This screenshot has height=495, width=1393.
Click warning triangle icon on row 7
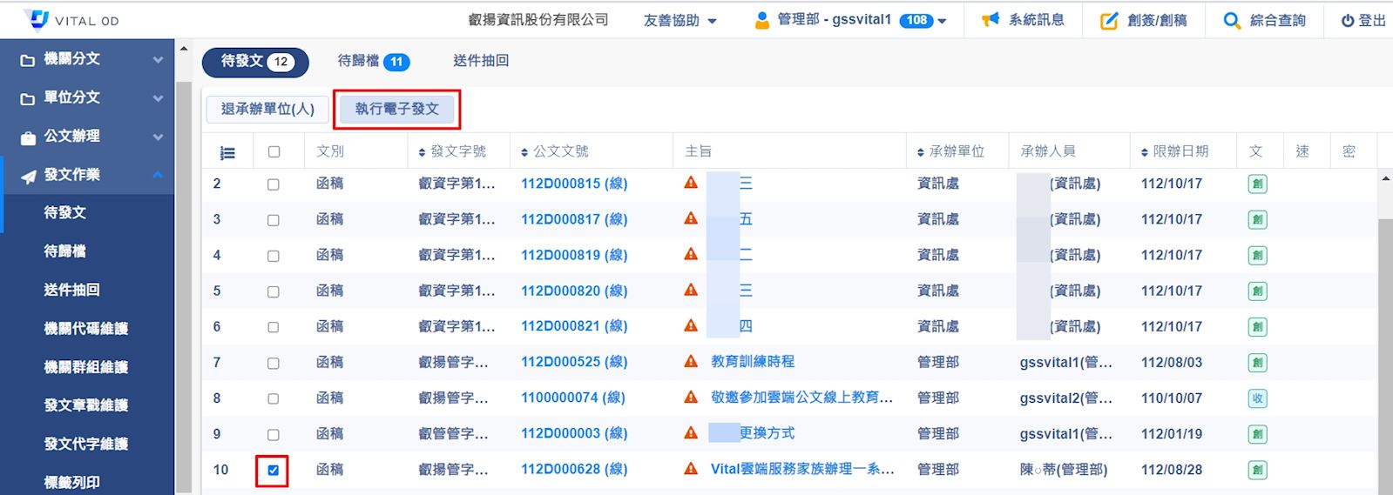point(691,362)
